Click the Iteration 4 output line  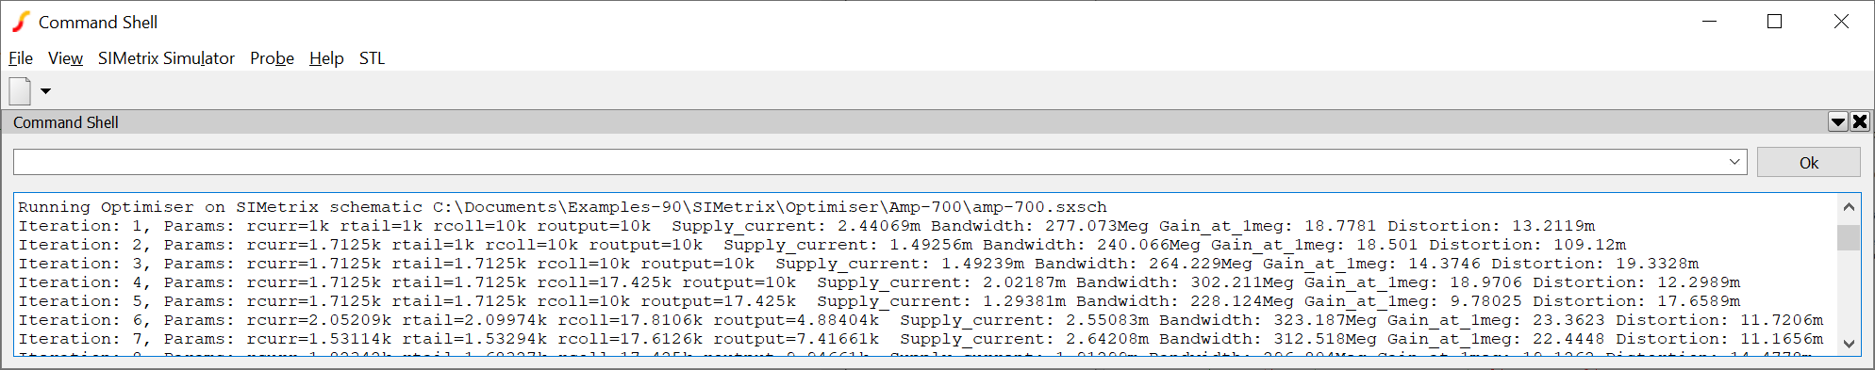click(x=879, y=282)
